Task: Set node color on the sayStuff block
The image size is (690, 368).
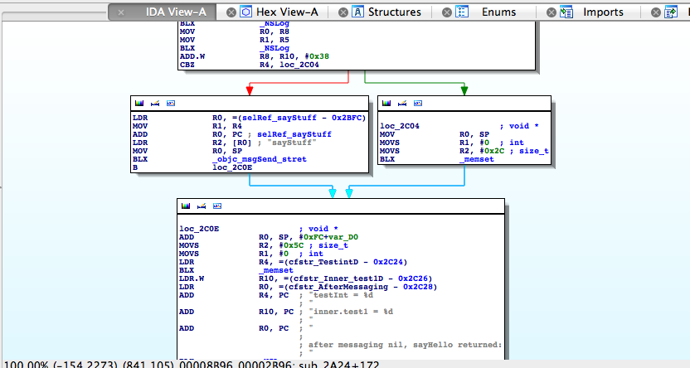Action: coord(139,104)
